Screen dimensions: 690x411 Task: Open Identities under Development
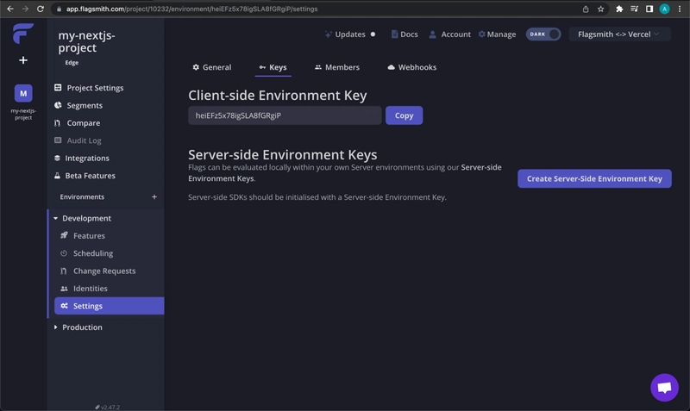(x=84, y=289)
